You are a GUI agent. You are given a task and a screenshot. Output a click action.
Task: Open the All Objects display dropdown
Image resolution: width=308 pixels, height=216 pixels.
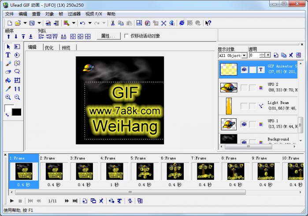coord(244,55)
